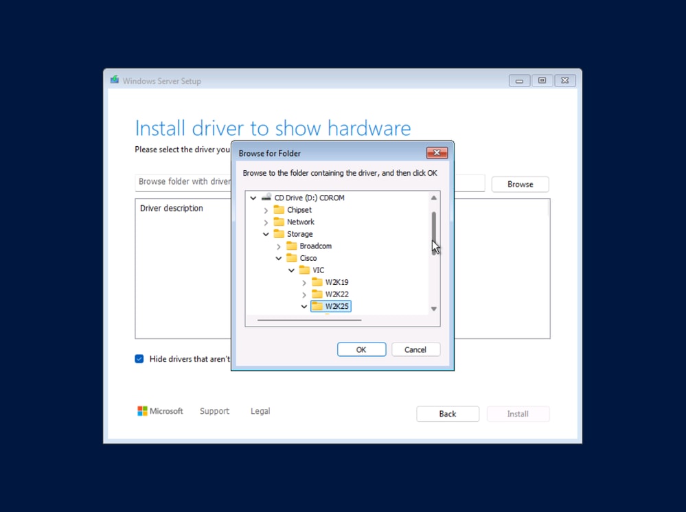The width and height of the screenshot is (686, 512).
Task: Select the Broadcom folder icon
Action: click(291, 246)
